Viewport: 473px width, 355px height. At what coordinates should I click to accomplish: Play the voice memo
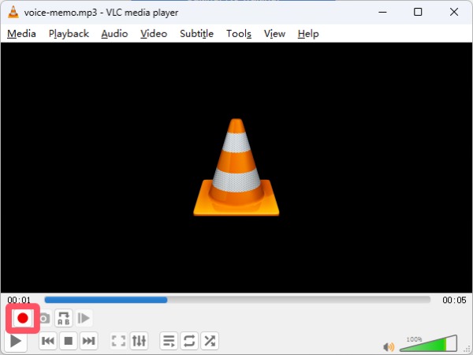tap(16, 341)
